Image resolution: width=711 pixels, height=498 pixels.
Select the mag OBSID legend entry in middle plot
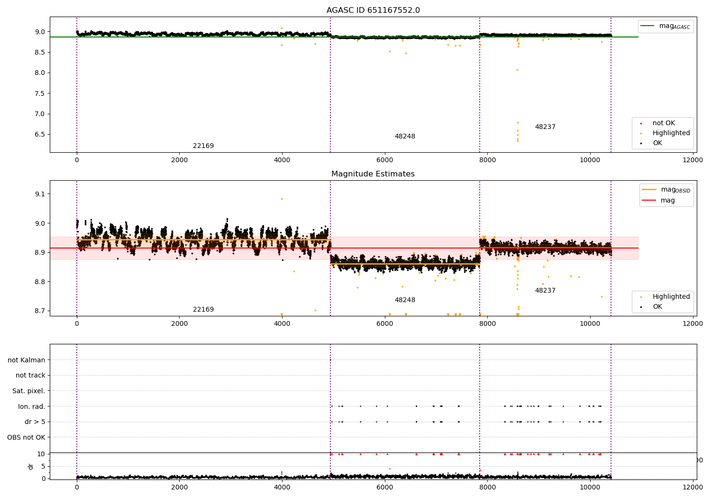(666, 190)
